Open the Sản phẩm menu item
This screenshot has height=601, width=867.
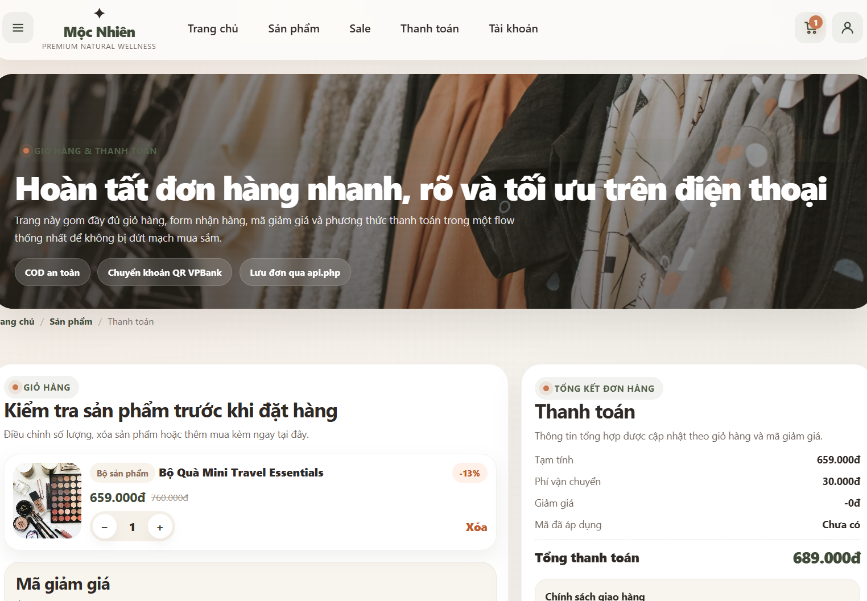click(x=294, y=28)
